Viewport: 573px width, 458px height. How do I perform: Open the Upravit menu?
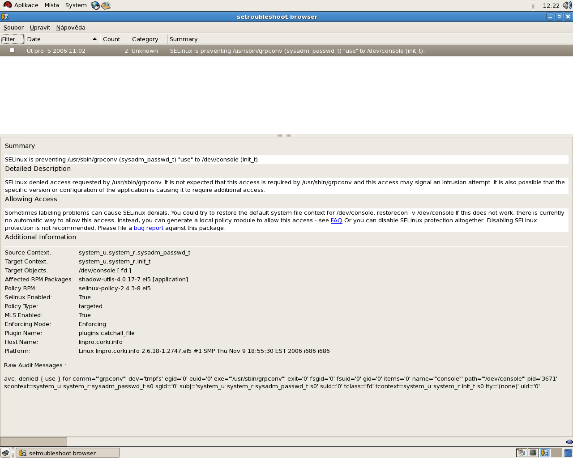coord(39,27)
